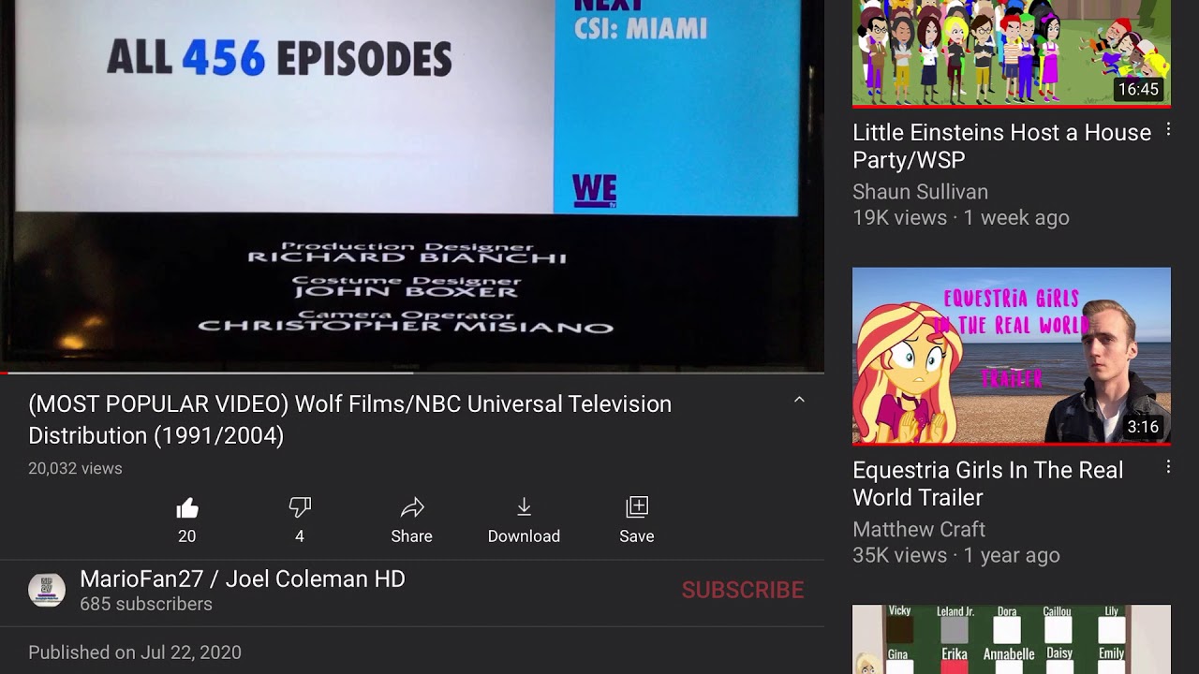Image resolution: width=1199 pixels, height=674 pixels.
Task: Seek on the video progress bar
Action: 412,373
